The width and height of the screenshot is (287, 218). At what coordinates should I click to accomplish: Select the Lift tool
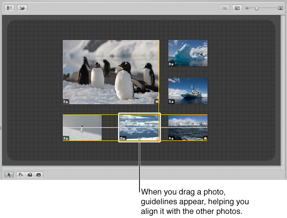pyautogui.click(x=30, y=175)
